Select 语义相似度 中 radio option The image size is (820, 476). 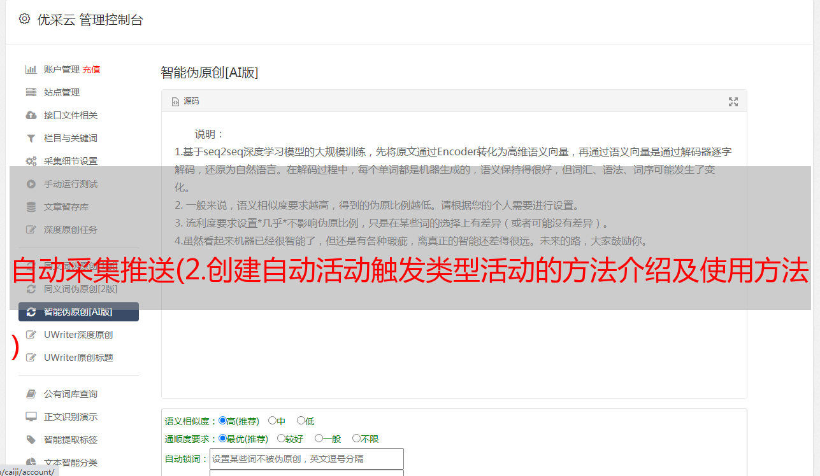point(272,421)
